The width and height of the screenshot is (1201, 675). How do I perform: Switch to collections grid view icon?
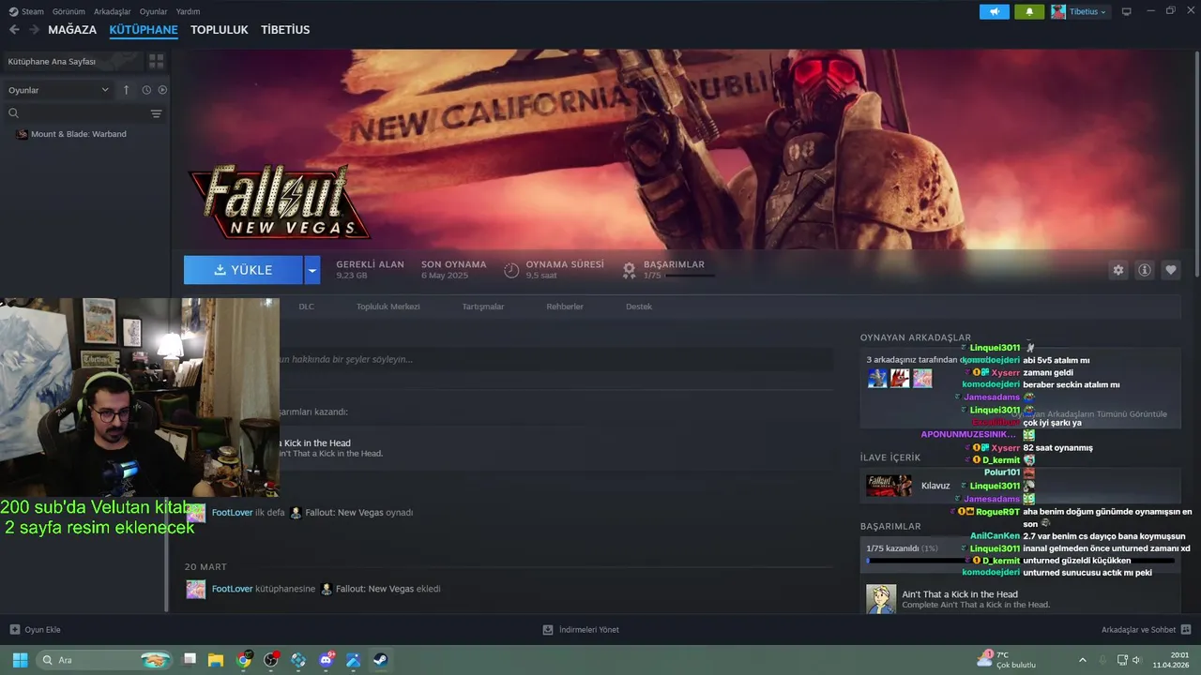pos(156,61)
